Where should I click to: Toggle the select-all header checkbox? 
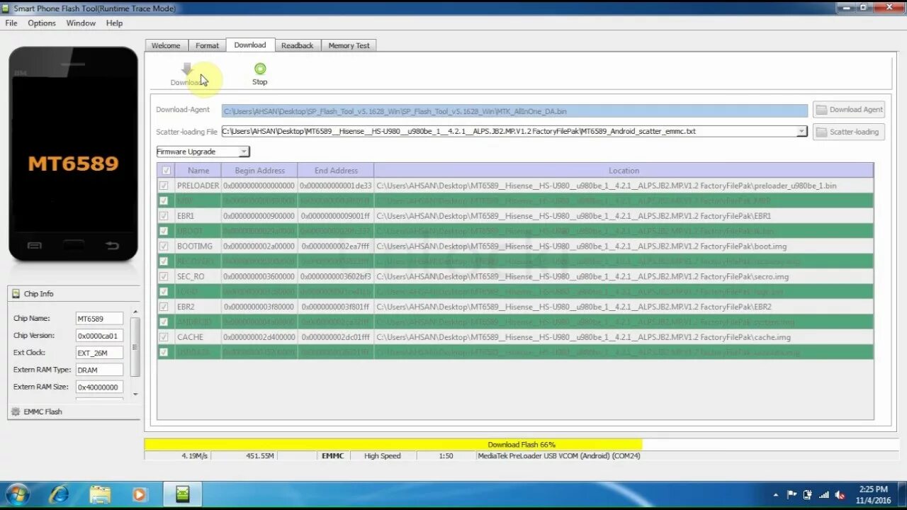[x=166, y=171]
